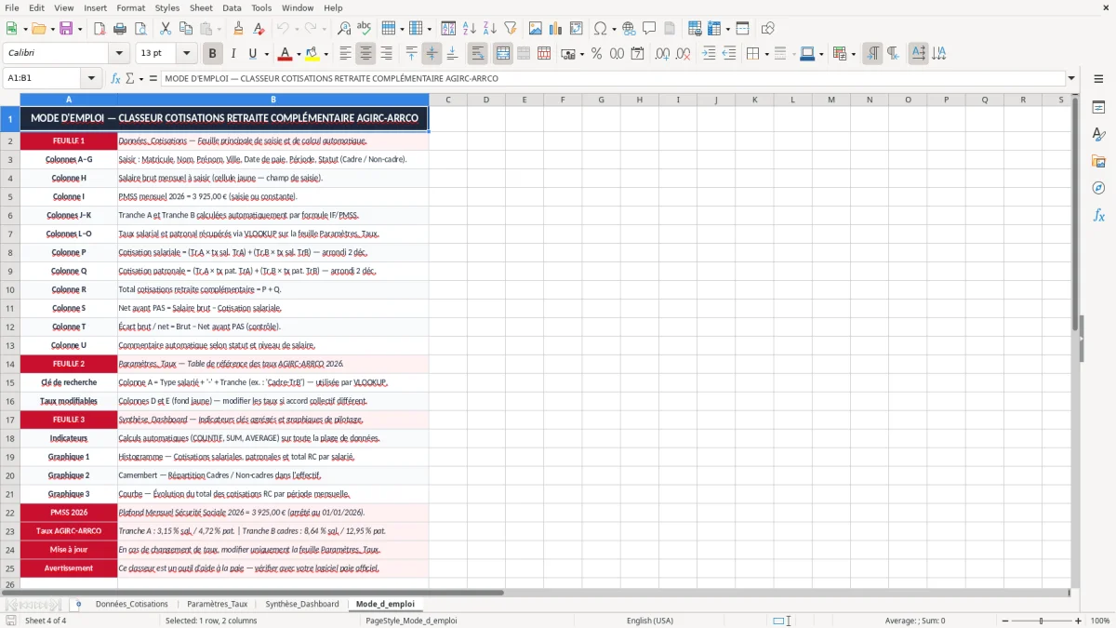1116x628 pixels.
Task: Open the font color dropdown arrow
Action: pos(298,54)
